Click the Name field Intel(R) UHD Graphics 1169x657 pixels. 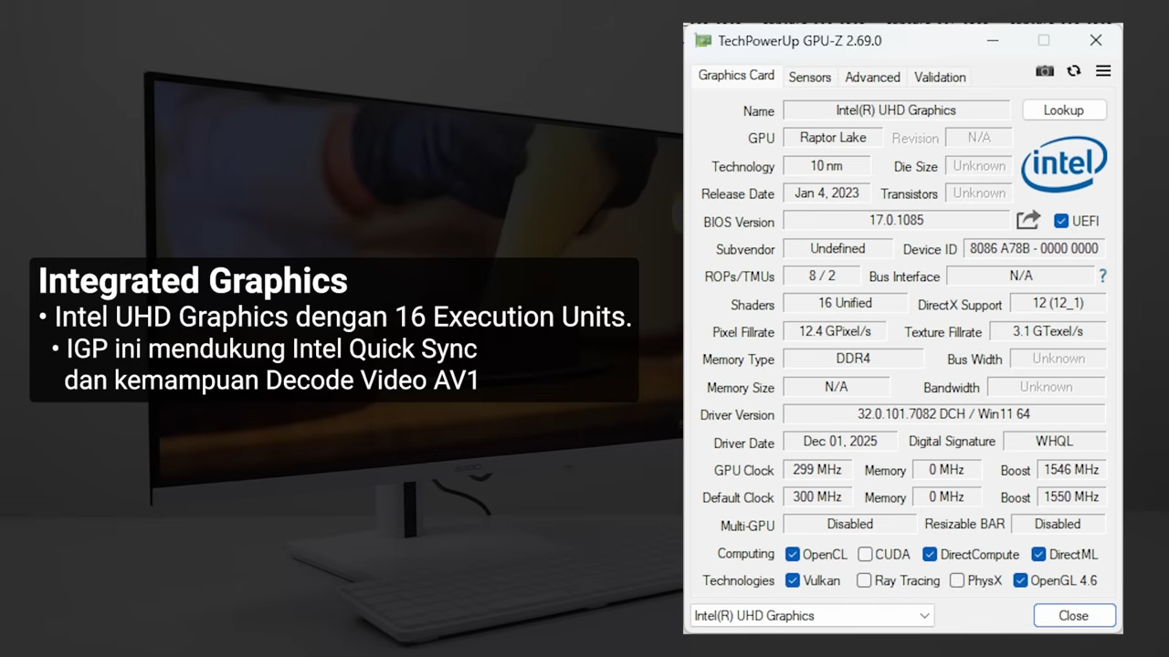click(896, 110)
